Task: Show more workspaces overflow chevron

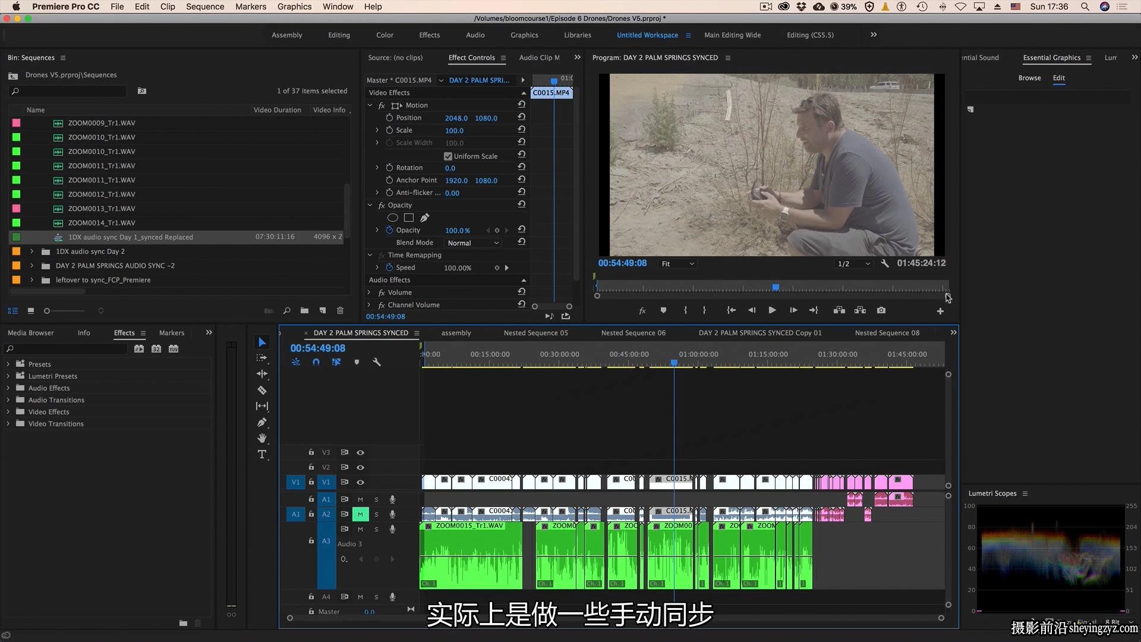Action: [x=874, y=34]
